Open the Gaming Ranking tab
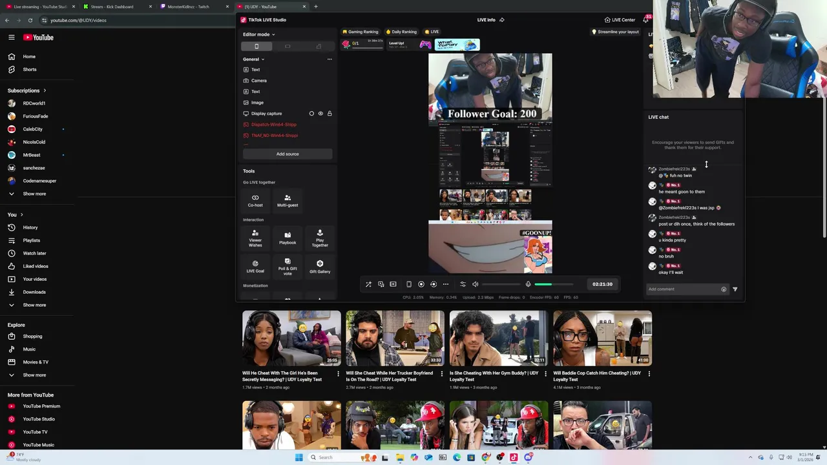 (361, 32)
